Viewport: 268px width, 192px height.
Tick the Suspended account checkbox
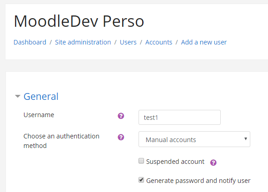coord(141,161)
